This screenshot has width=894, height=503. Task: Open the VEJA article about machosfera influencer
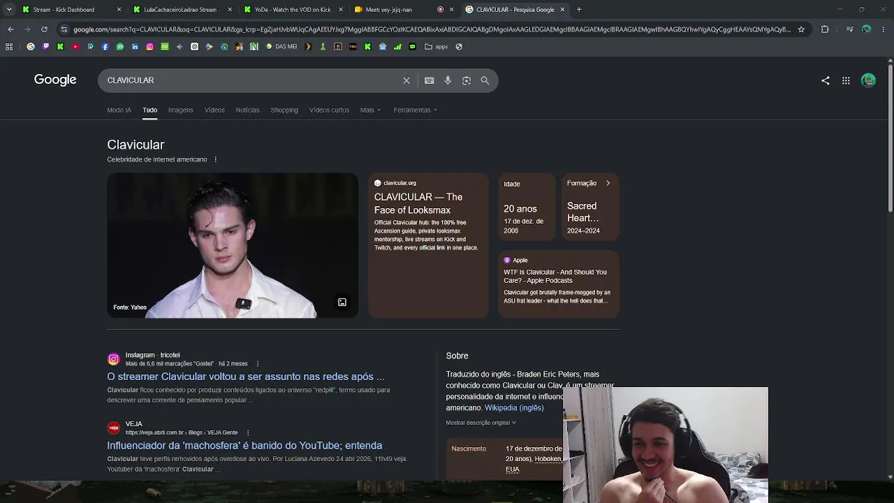click(244, 446)
